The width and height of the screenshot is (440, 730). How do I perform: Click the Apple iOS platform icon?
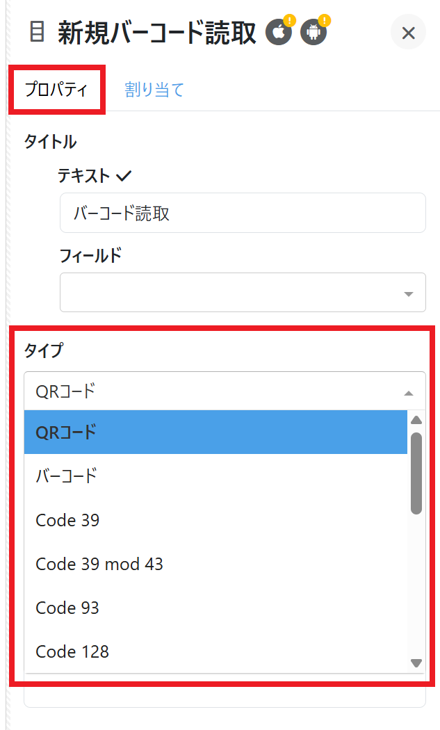279,33
